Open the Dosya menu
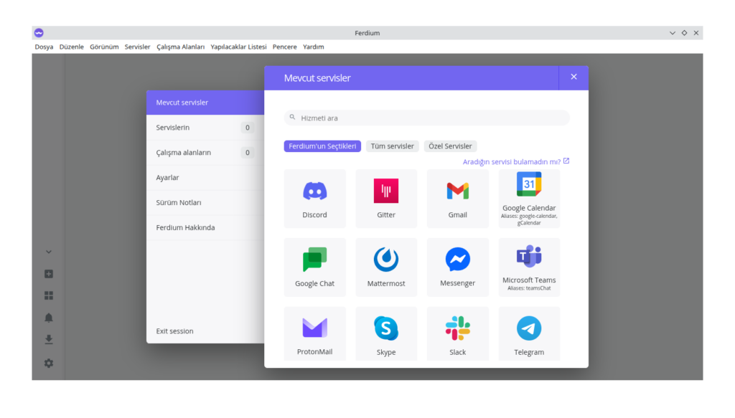Screen dimensions: 735x418 pos(44,47)
